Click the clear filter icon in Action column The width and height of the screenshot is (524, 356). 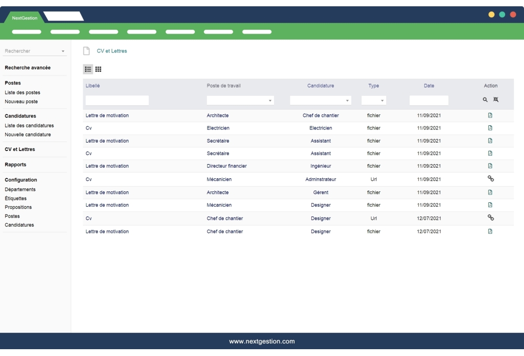coord(495,100)
